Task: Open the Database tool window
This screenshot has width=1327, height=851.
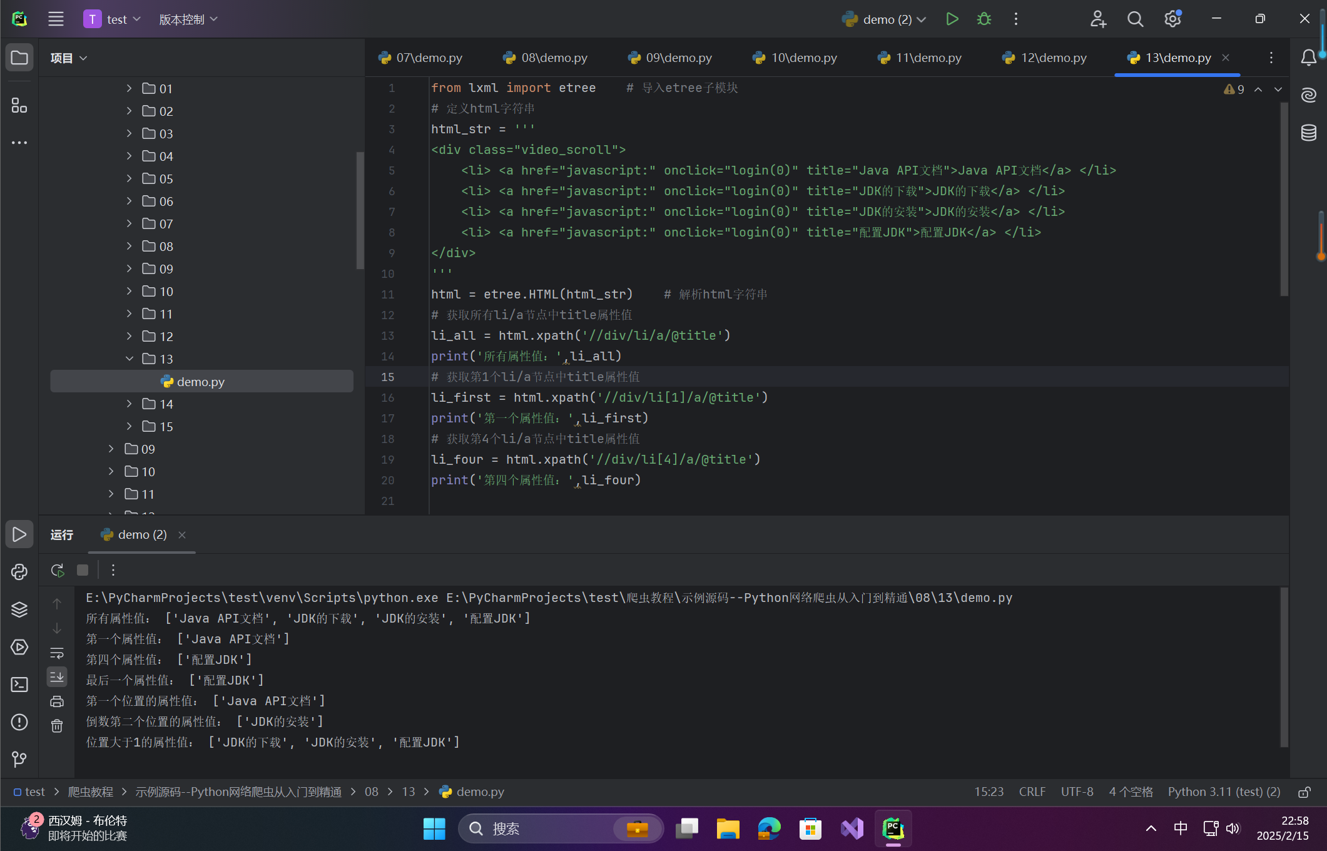Action: click(1308, 133)
